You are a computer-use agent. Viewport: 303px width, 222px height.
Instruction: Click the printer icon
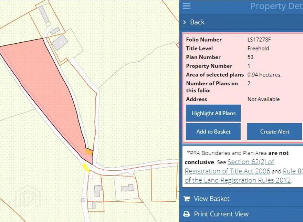(x=187, y=214)
